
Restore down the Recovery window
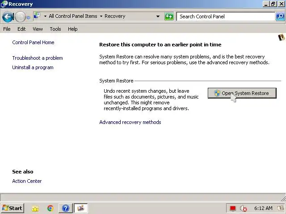(x=273, y=4)
